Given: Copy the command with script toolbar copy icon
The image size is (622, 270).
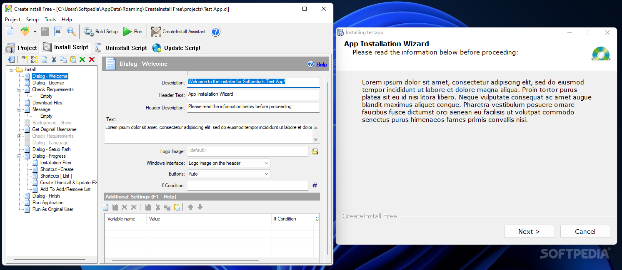Looking at the screenshot, I should coord(63,59).
